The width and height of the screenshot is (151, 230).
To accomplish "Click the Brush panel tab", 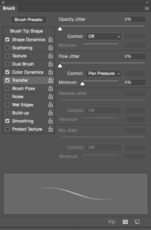I will pyautogui.click(x=9, y=8).
